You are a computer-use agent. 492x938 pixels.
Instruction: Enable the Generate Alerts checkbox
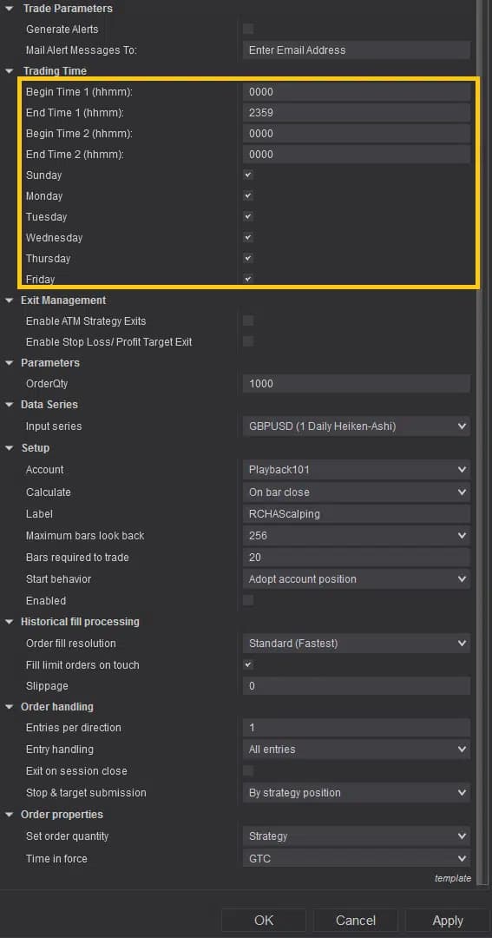[248, 29]
